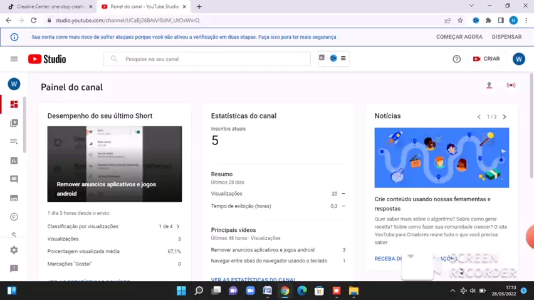
Task: Open the Content icon in the sidebar
Action: click(14, 123)
